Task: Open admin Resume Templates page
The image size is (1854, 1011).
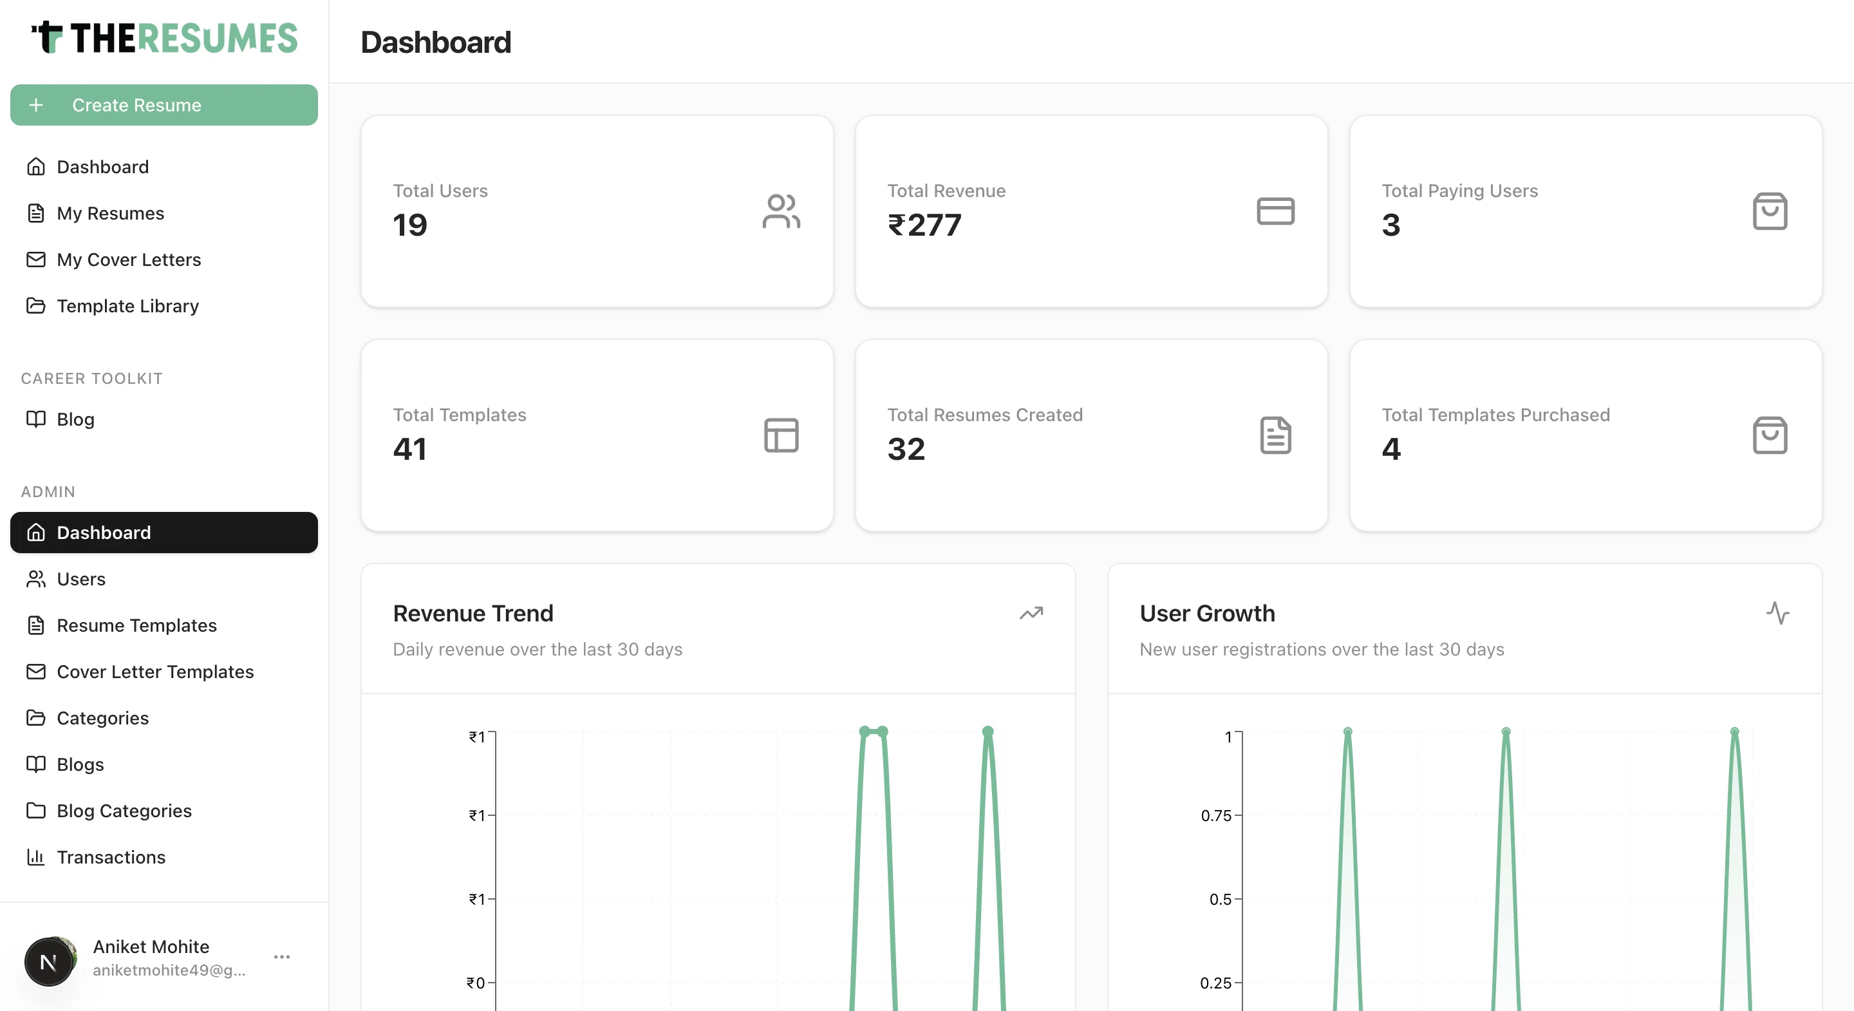Action: pyautogui.click(x=136, y=625)
